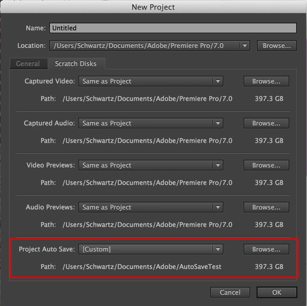Cancel the New Project dialog
Screen dimensions: 307x306
pos(230,292)
